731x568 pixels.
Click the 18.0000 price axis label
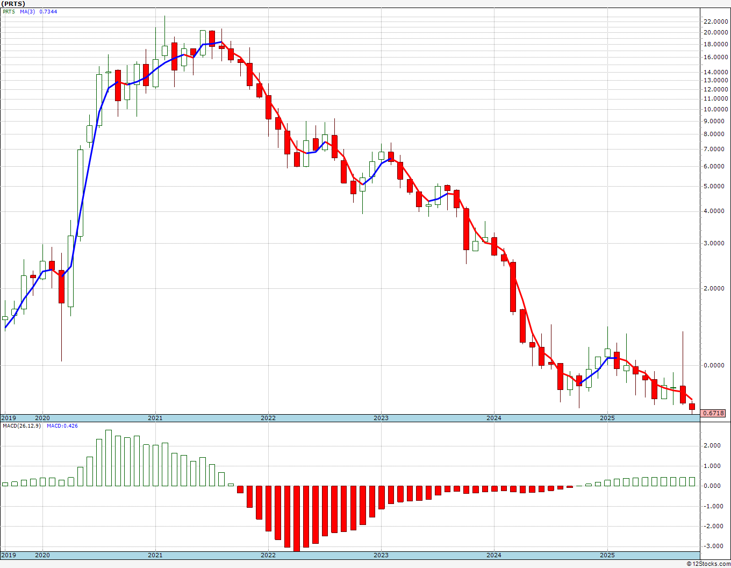point(715,44)
